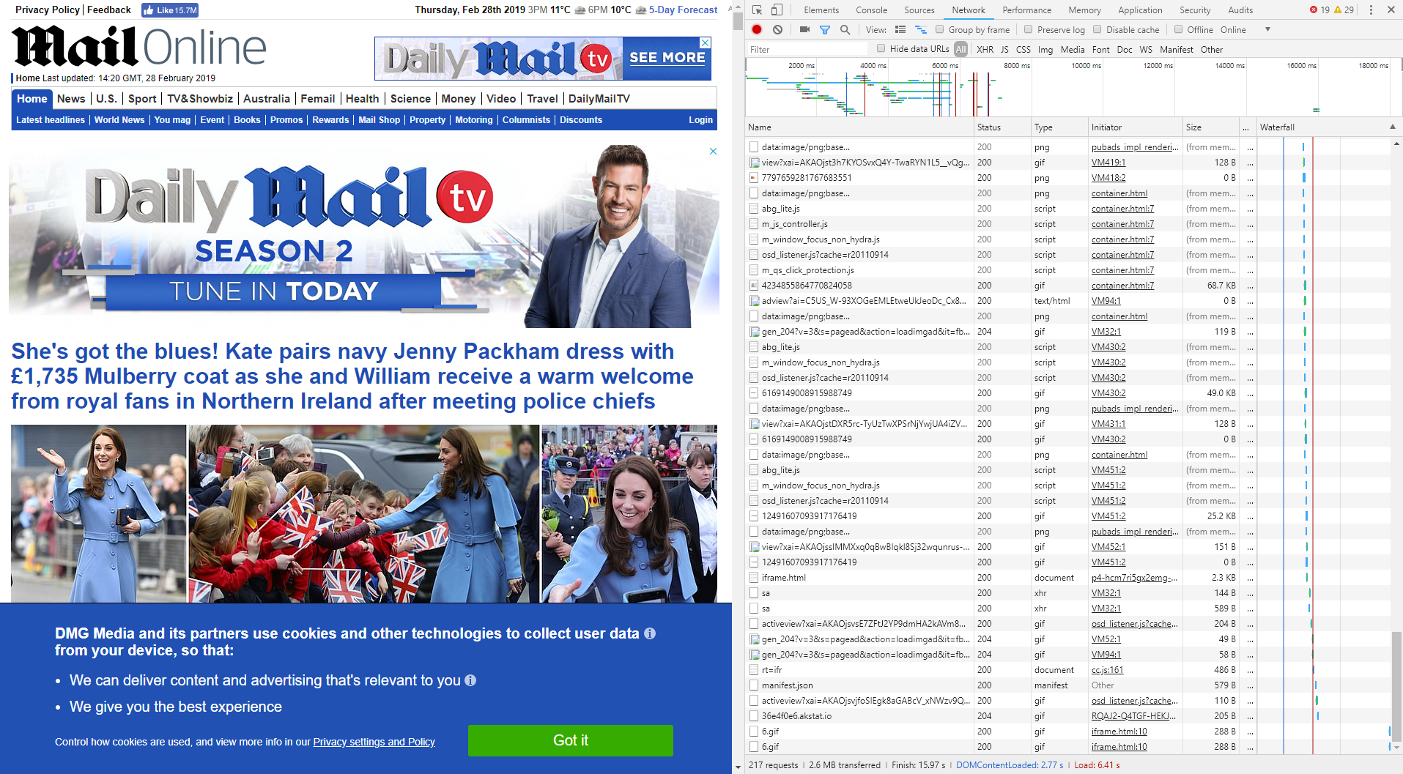The width and height of the screenshot is (1403, 774).
Task: Open network search with magnifier icon
Action: 845,30
